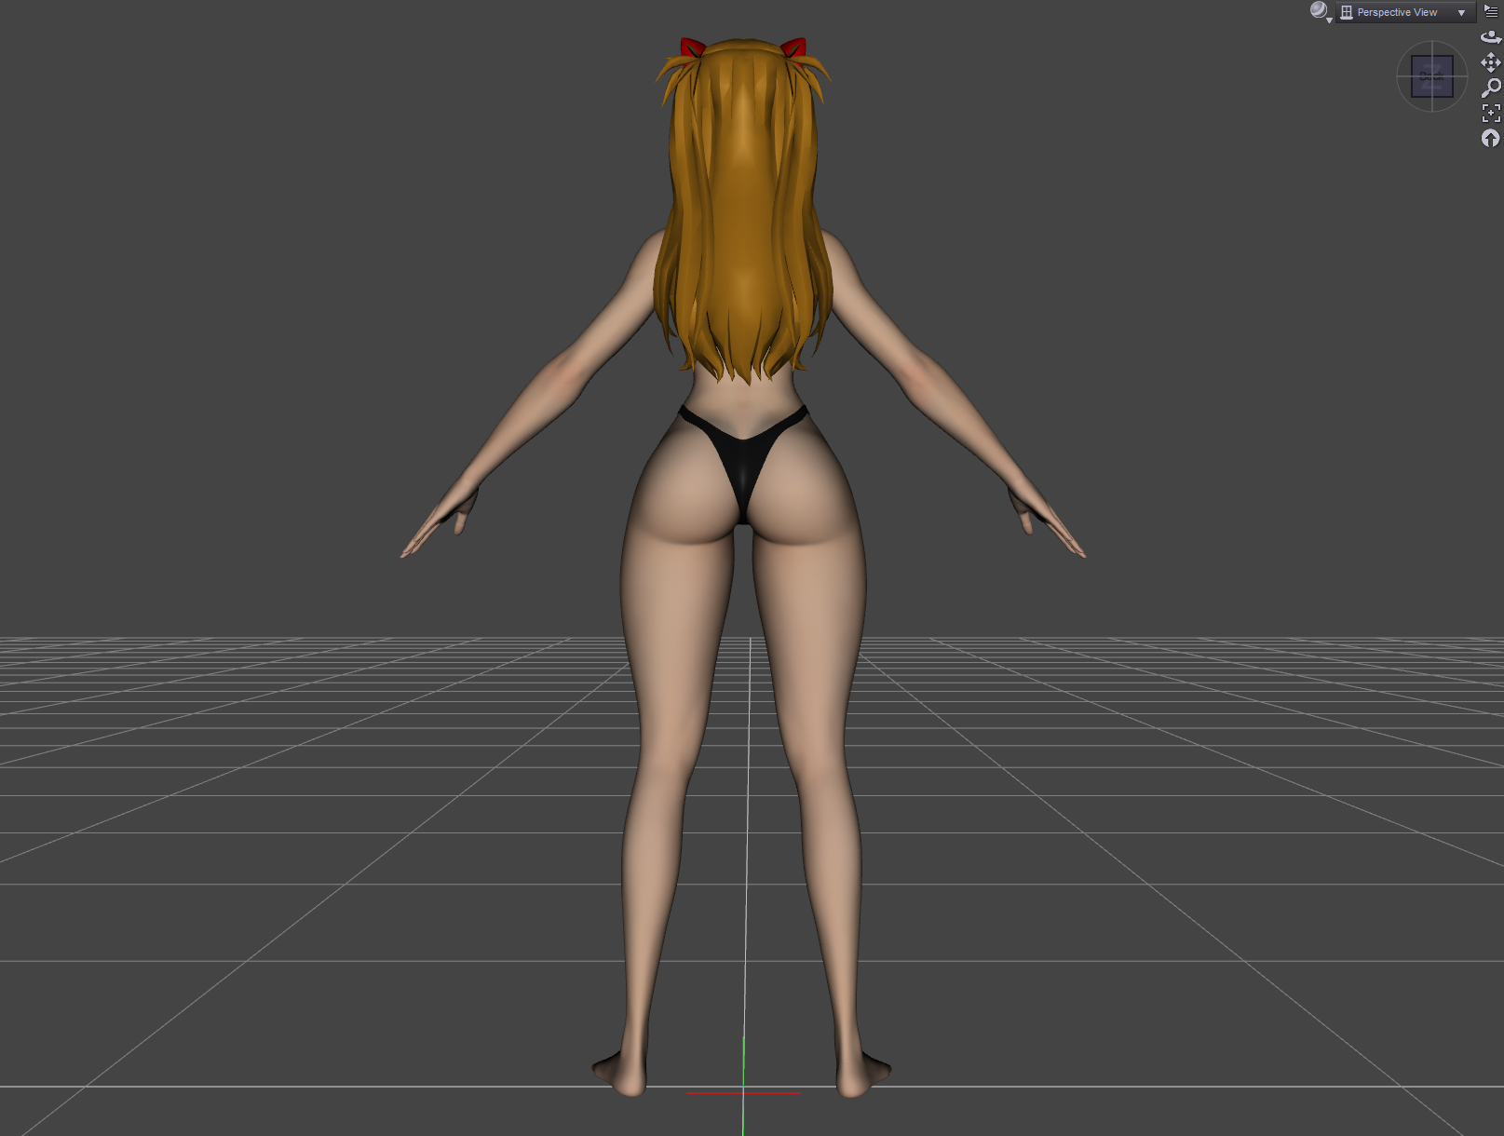Open the Perspective View camera dropdown
This screenshot has width=1504, height=1136.
click(x=1405, y=12)
